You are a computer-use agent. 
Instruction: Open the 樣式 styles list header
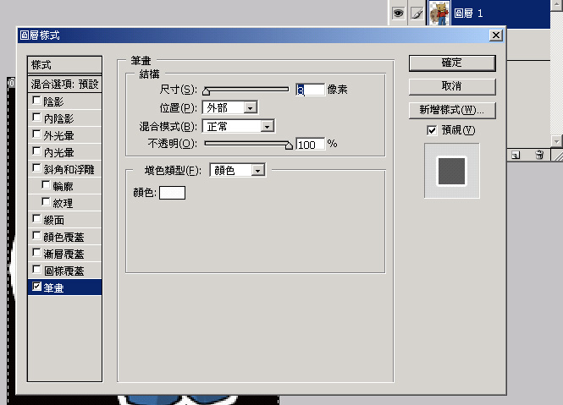(64, 65)
